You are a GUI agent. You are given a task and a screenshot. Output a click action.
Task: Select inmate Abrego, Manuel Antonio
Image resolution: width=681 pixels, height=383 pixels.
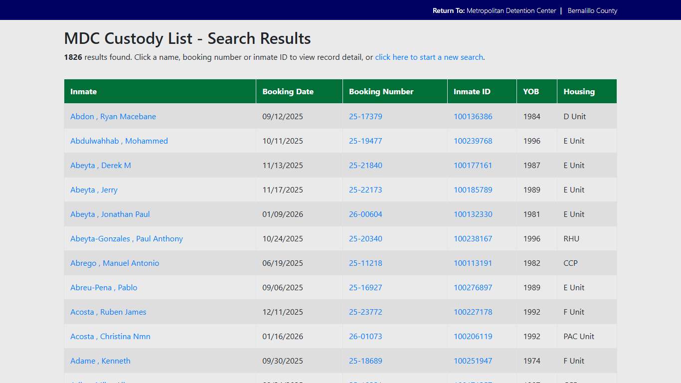tap(115, 263)
